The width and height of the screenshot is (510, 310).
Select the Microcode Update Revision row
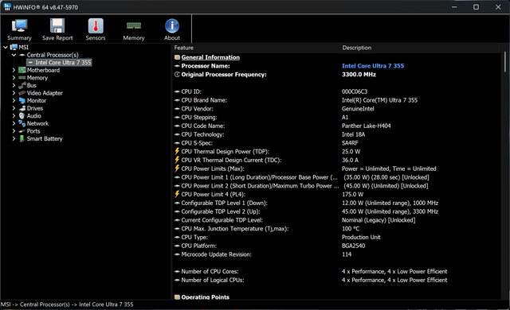336,254
